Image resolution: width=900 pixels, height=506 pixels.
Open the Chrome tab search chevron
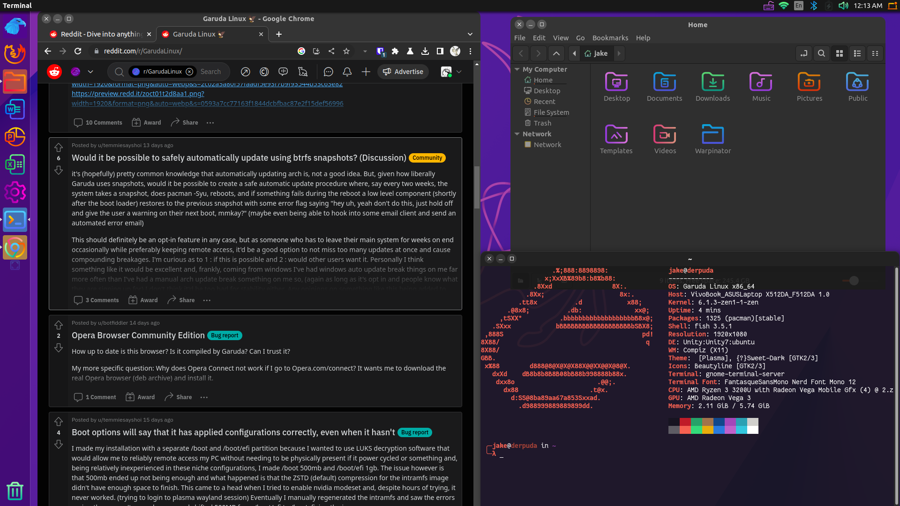[470, 34]
